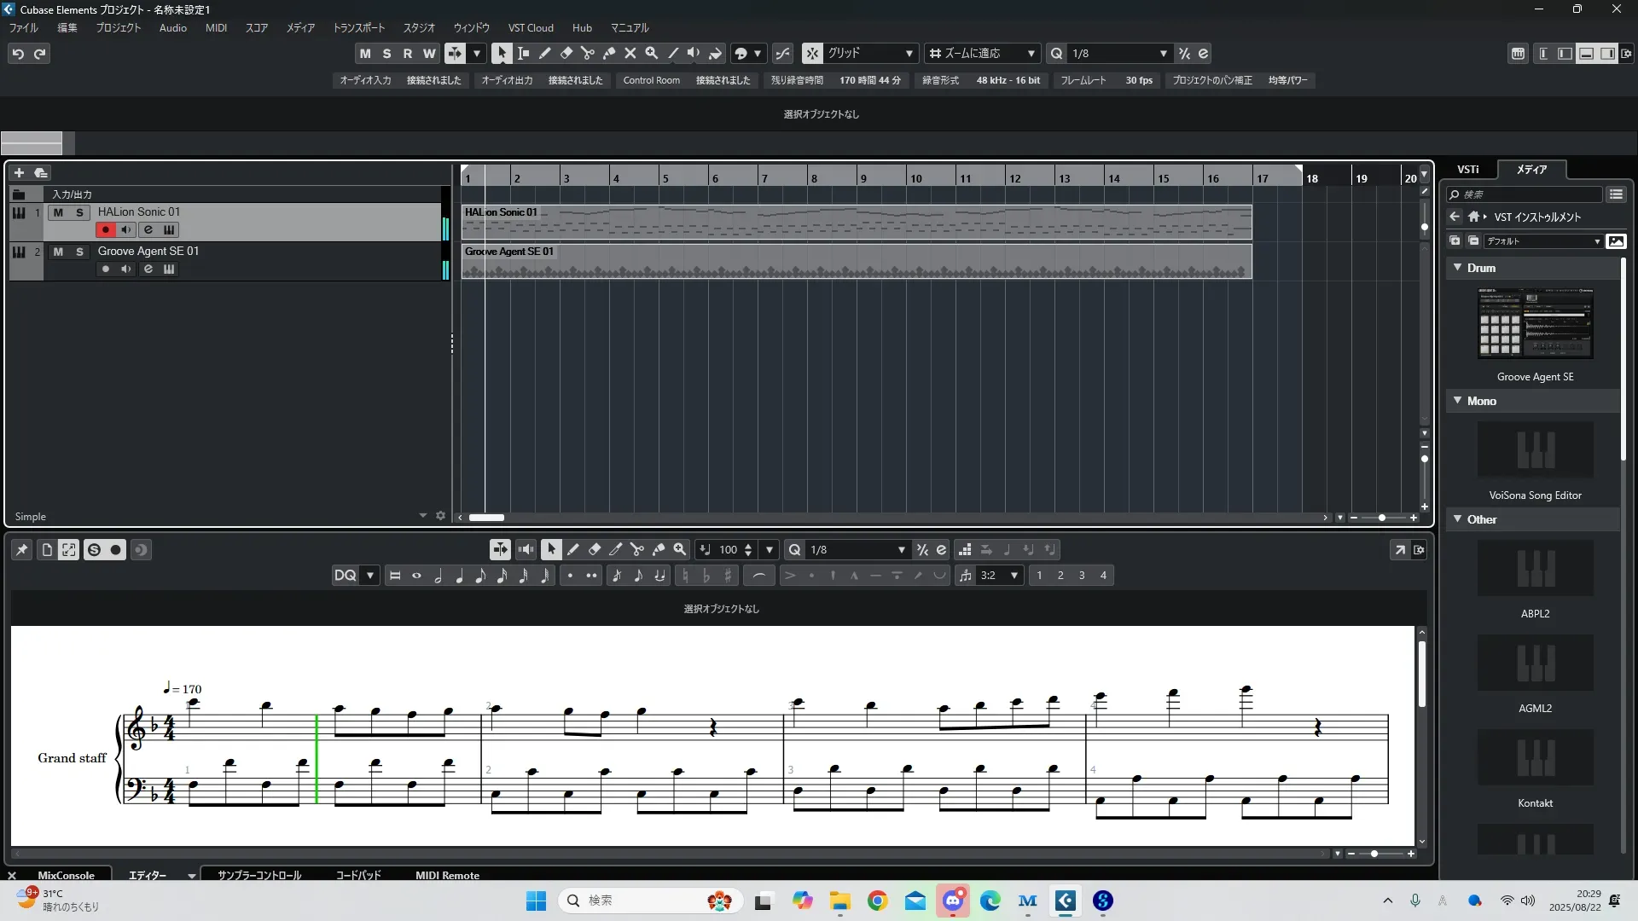Select the Scissors split tool in top toolbar
The height and width of the screenshot is (921, 1638).
click(x=588, y=53)
